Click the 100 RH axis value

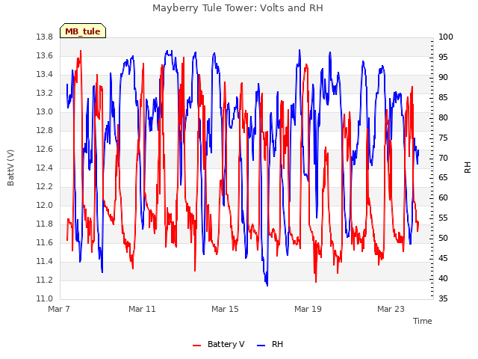(446, 37)
